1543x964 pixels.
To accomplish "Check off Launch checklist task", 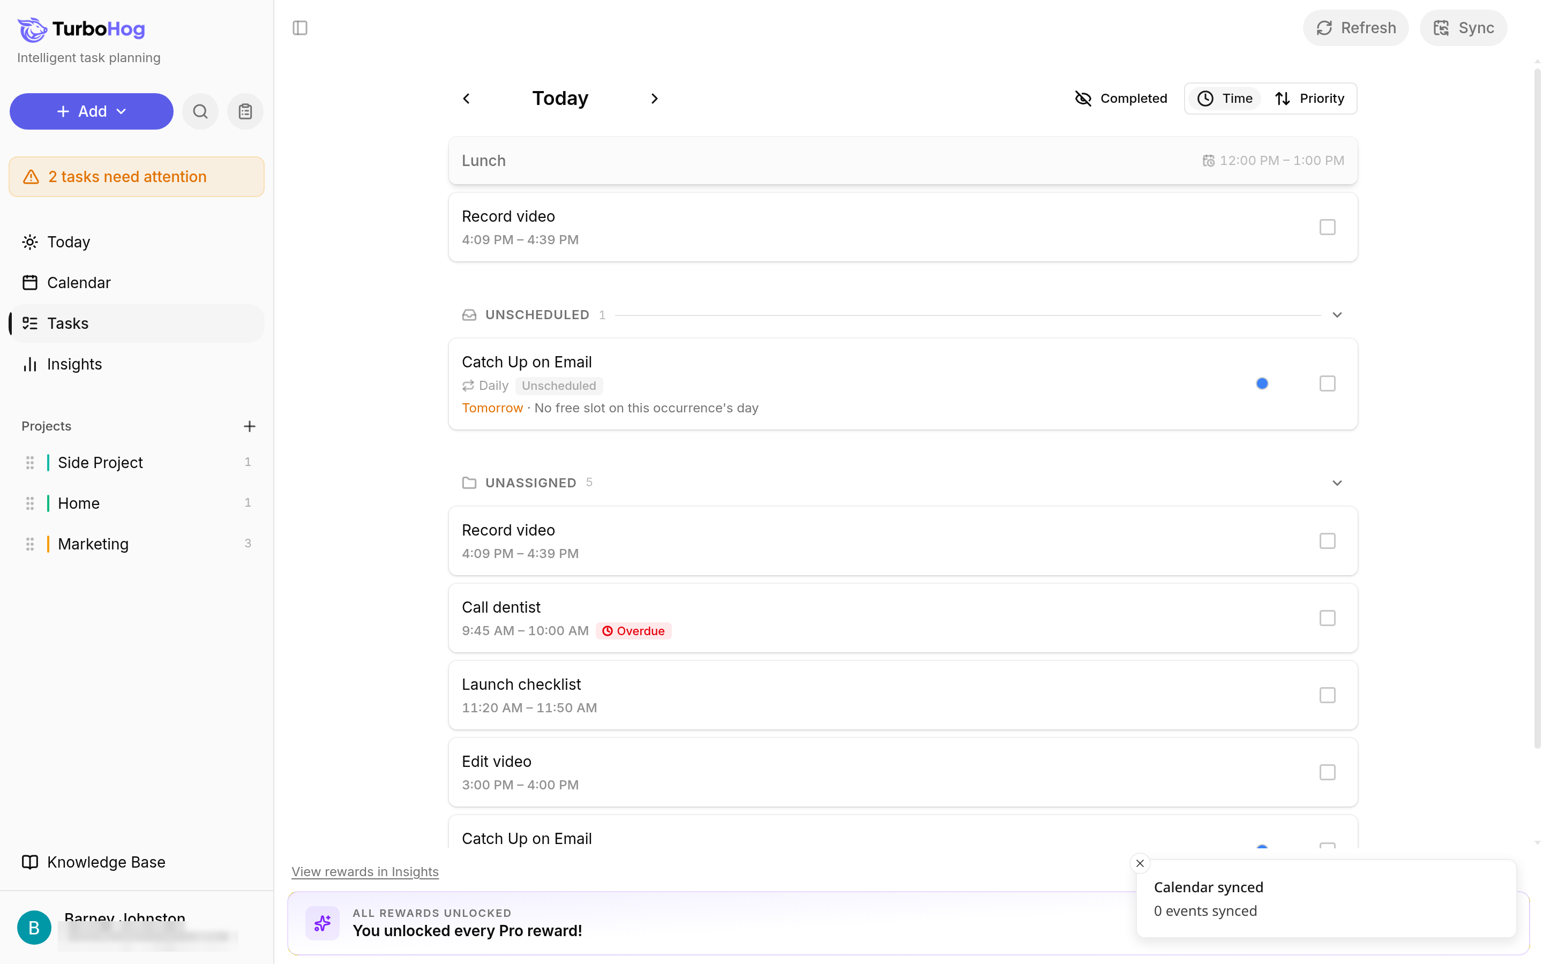I will coord(1328,695).
